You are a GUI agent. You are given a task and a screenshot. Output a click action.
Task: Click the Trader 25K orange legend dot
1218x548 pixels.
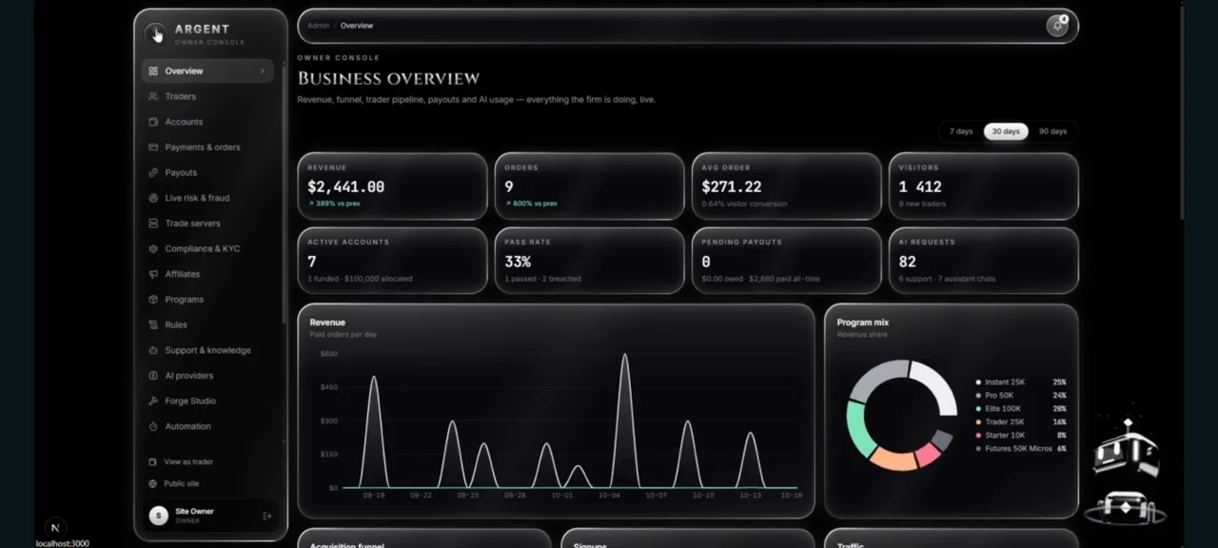978,422
